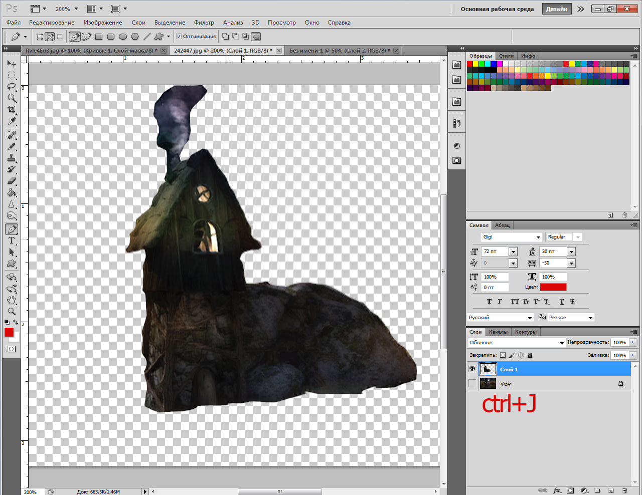Hide Слой 1 with its eye icon
This screenshot has height=495, width=642.
pos(472,369)
